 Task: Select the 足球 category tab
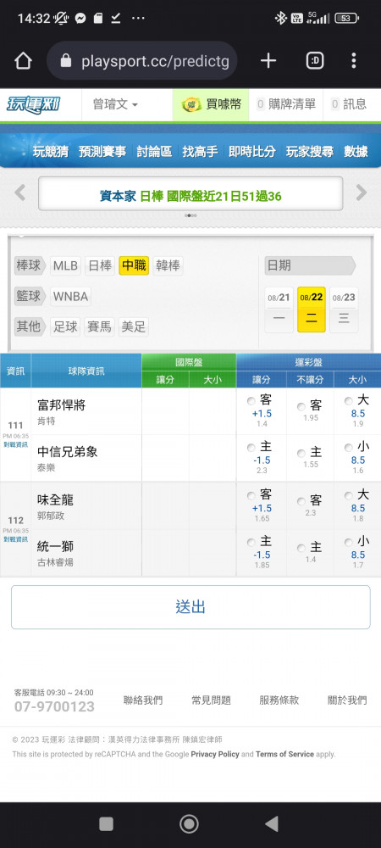[x=65, y=326]
